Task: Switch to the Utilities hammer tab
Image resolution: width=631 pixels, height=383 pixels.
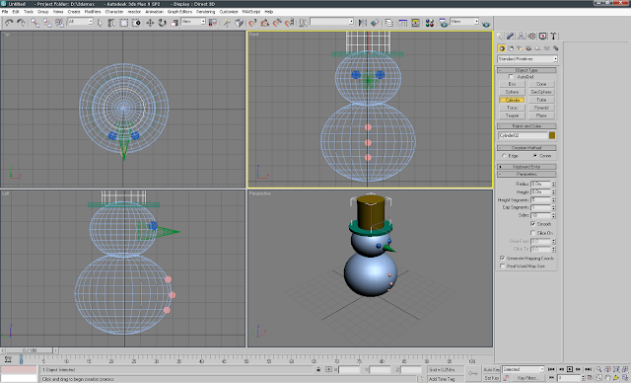Action: tap(553, 36)
